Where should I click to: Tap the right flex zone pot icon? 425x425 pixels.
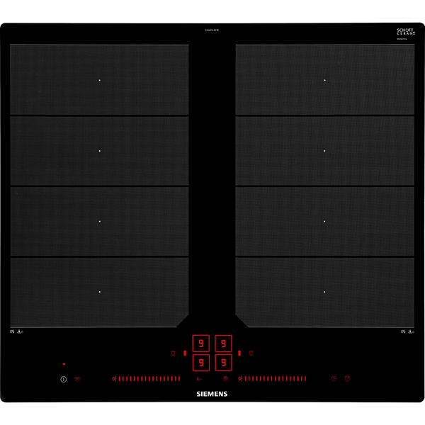pyautogui.click(x=251, y=353)
